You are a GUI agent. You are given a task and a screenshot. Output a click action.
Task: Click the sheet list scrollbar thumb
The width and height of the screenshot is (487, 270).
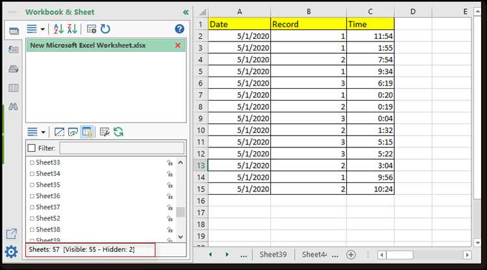coord(181,212)
